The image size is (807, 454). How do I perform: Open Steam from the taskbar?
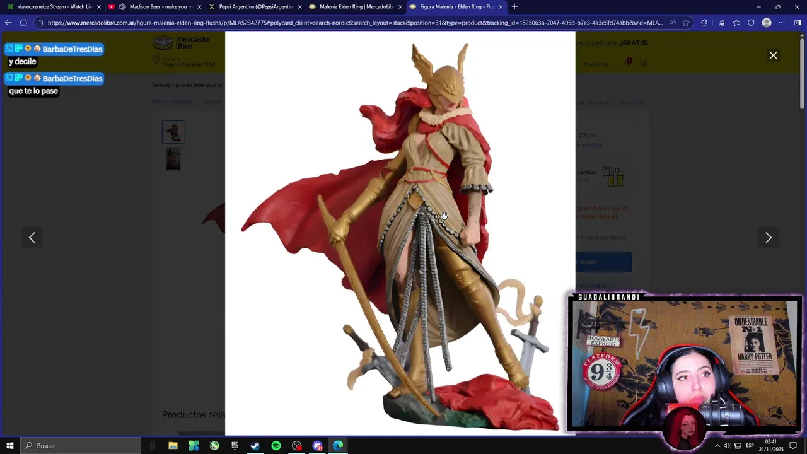[x=255, y=446]
